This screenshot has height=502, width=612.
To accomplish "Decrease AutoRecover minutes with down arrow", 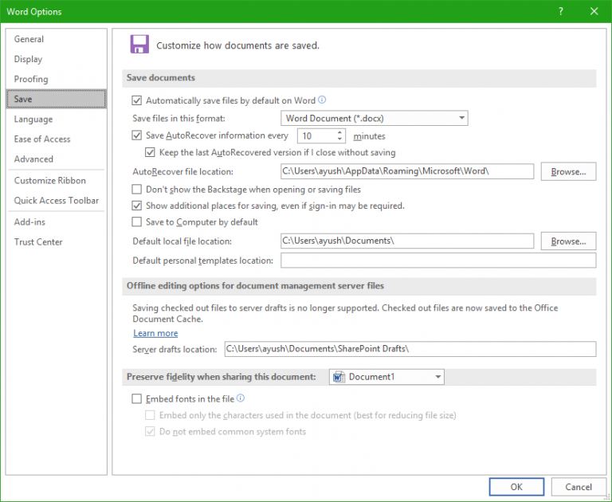I will (x=340, y=139).
